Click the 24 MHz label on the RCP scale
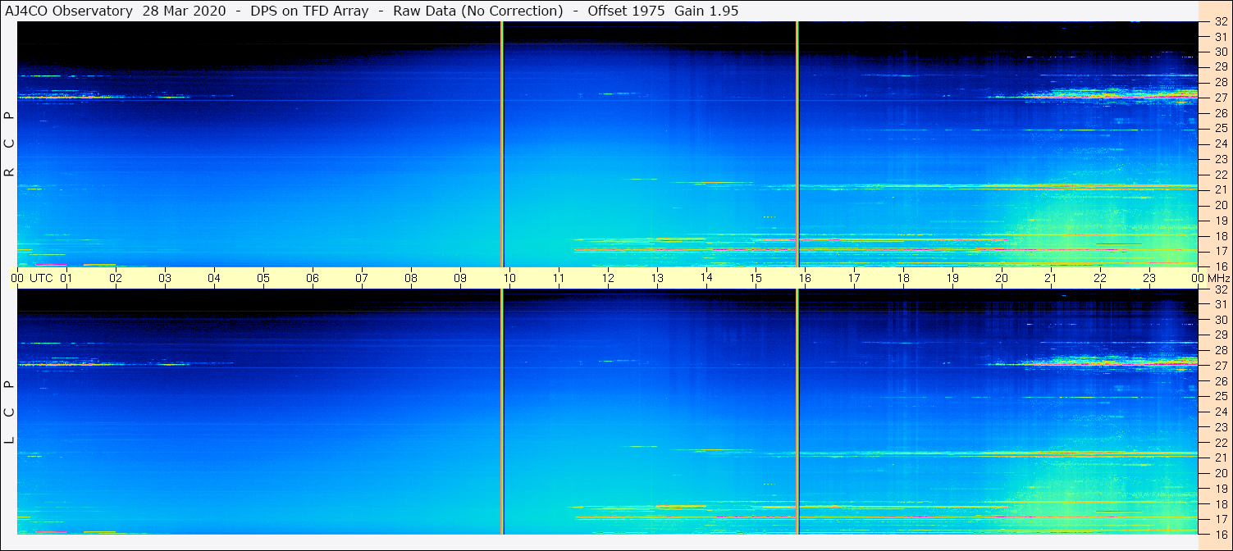This screenshot has height=551, width=1233. pyautogui.click(x=1221, y=143)
